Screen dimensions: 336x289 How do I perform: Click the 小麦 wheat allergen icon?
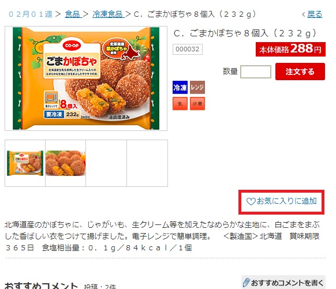click(197, 104)
